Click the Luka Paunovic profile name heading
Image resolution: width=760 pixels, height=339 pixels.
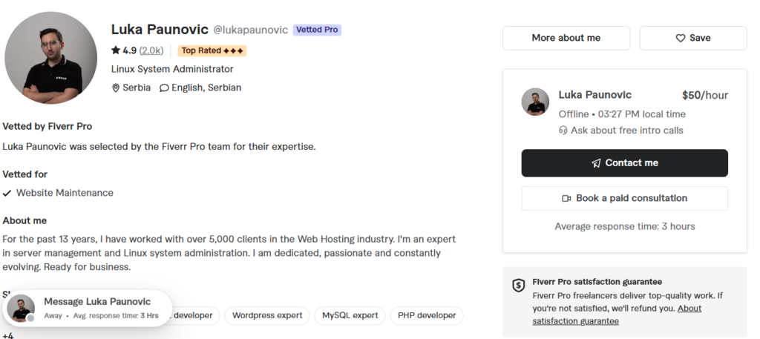click(x=160, y=30)
